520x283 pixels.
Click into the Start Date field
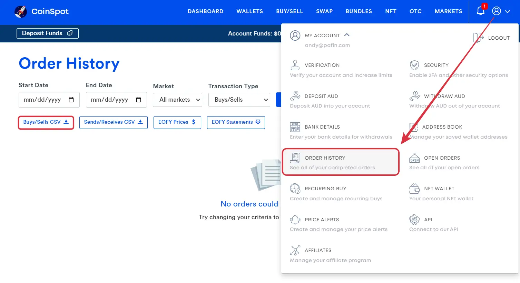[49, 100]
